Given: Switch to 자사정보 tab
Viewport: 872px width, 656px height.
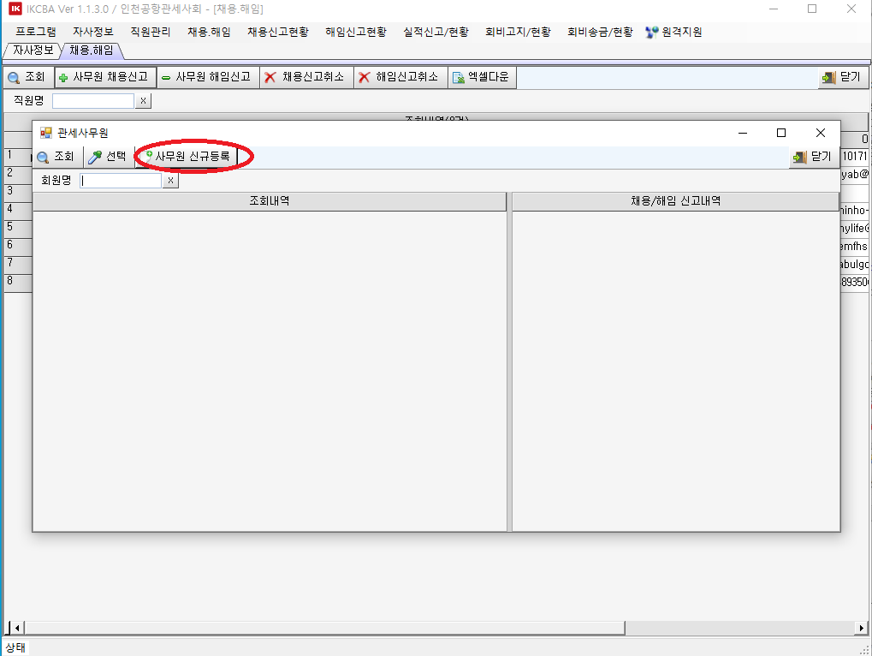Looking at the screenshot, I should pos(33,50).
